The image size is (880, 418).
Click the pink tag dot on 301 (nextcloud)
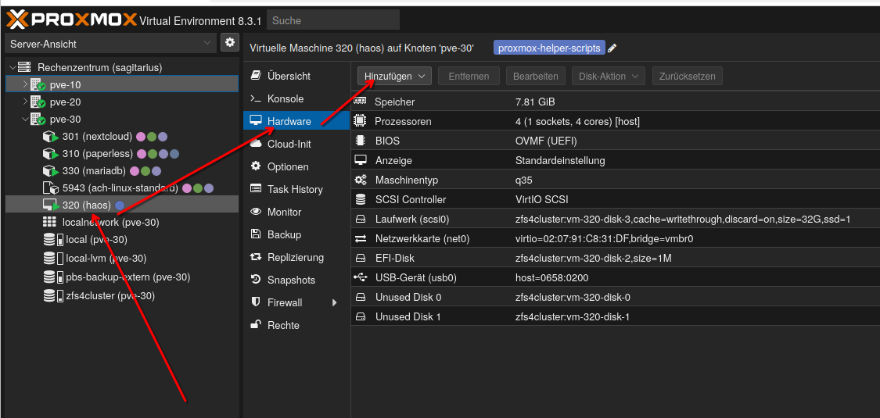point(141,137)
